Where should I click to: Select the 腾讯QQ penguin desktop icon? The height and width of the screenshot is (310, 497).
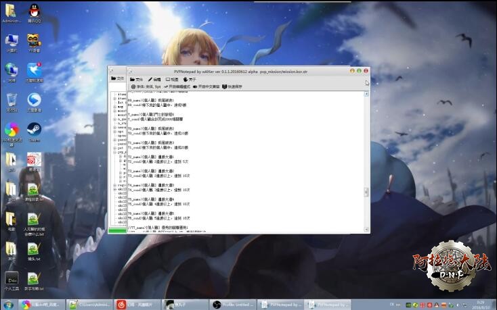pyautogui.click(x=35, y=13)
